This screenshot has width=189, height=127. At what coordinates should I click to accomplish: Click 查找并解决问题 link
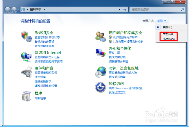point(45,46)
